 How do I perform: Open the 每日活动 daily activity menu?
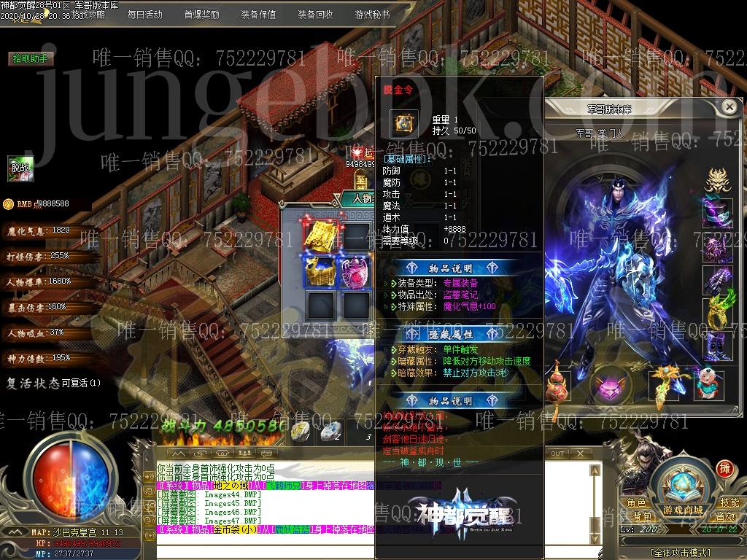144,14
